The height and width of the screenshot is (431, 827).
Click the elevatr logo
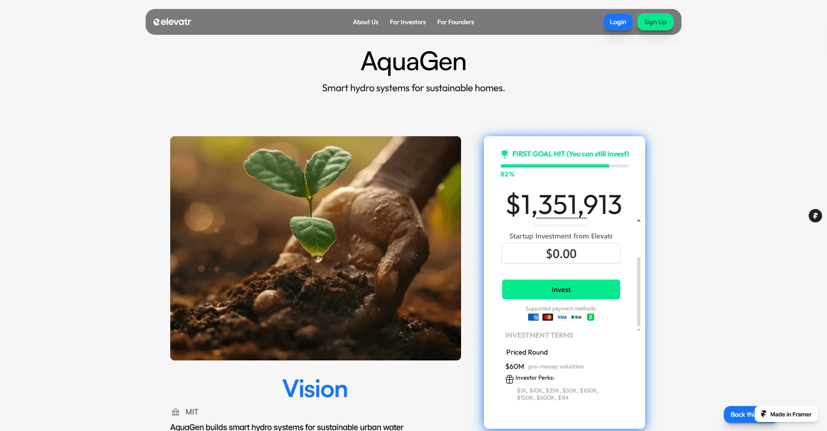click(x=172, y=22)
